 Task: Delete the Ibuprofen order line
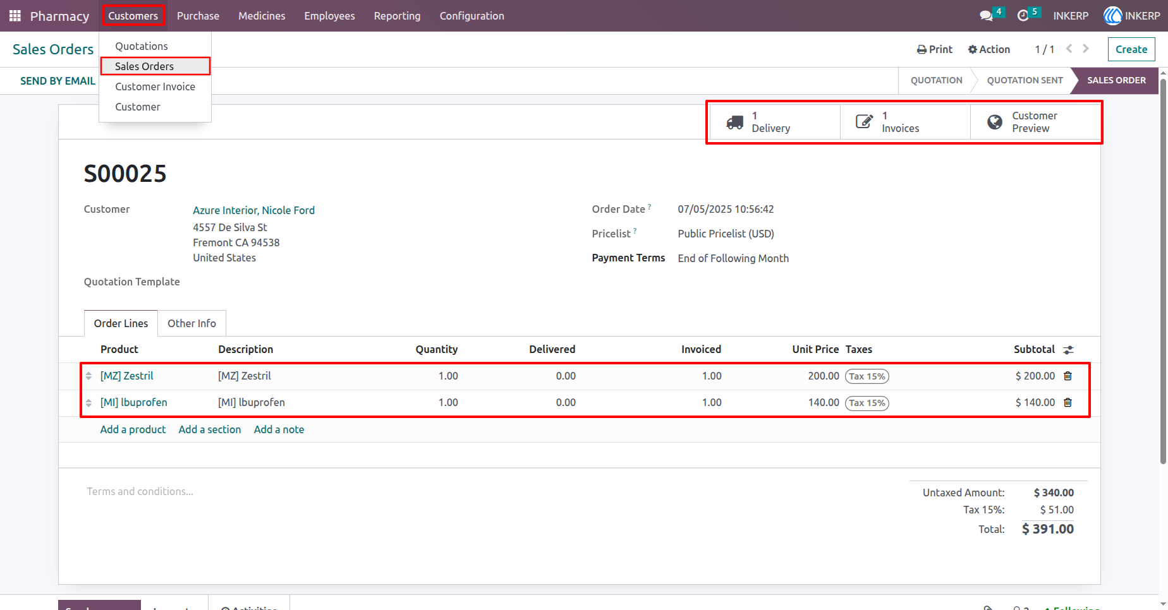click(1068, 402)
